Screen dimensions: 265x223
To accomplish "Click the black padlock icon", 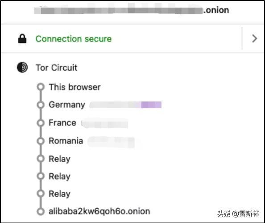I will (x=22, y=38).
